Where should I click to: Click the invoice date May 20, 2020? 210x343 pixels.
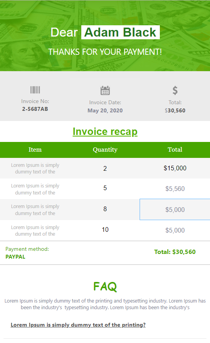[x=105, y=110]
